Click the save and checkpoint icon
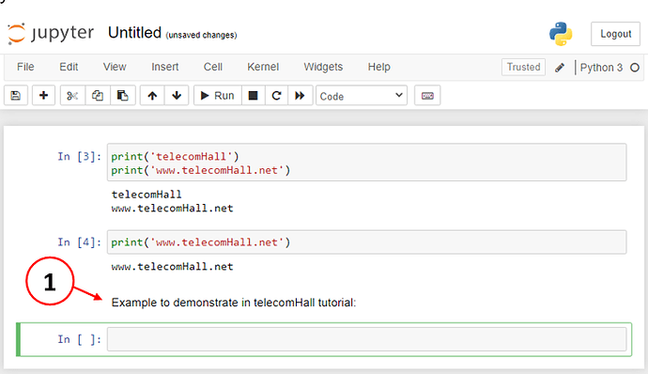648x374 pixels. tap(16, 96)
